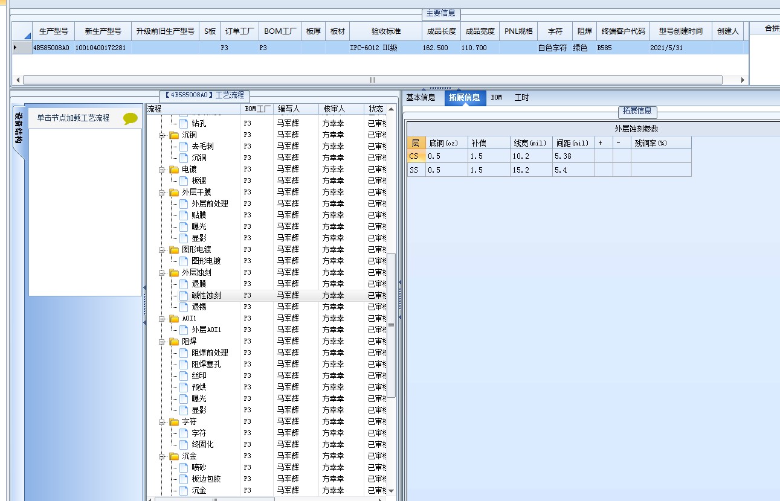Collapse the 外层蚀刻 folder node
The image size is (780, 501).
162,273
